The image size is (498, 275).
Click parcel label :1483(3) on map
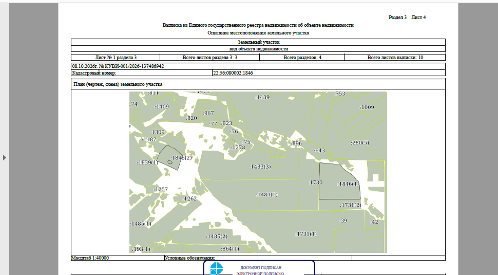click(260, 167)
